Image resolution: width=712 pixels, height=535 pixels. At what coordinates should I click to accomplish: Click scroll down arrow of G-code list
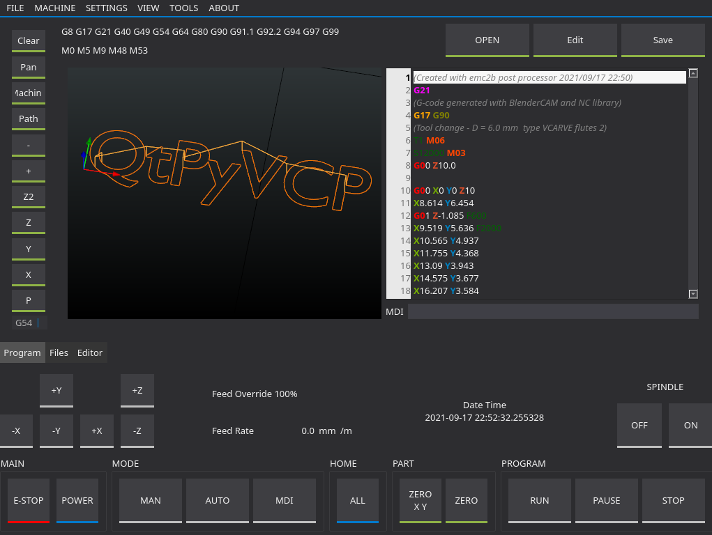tap(693, 294)
